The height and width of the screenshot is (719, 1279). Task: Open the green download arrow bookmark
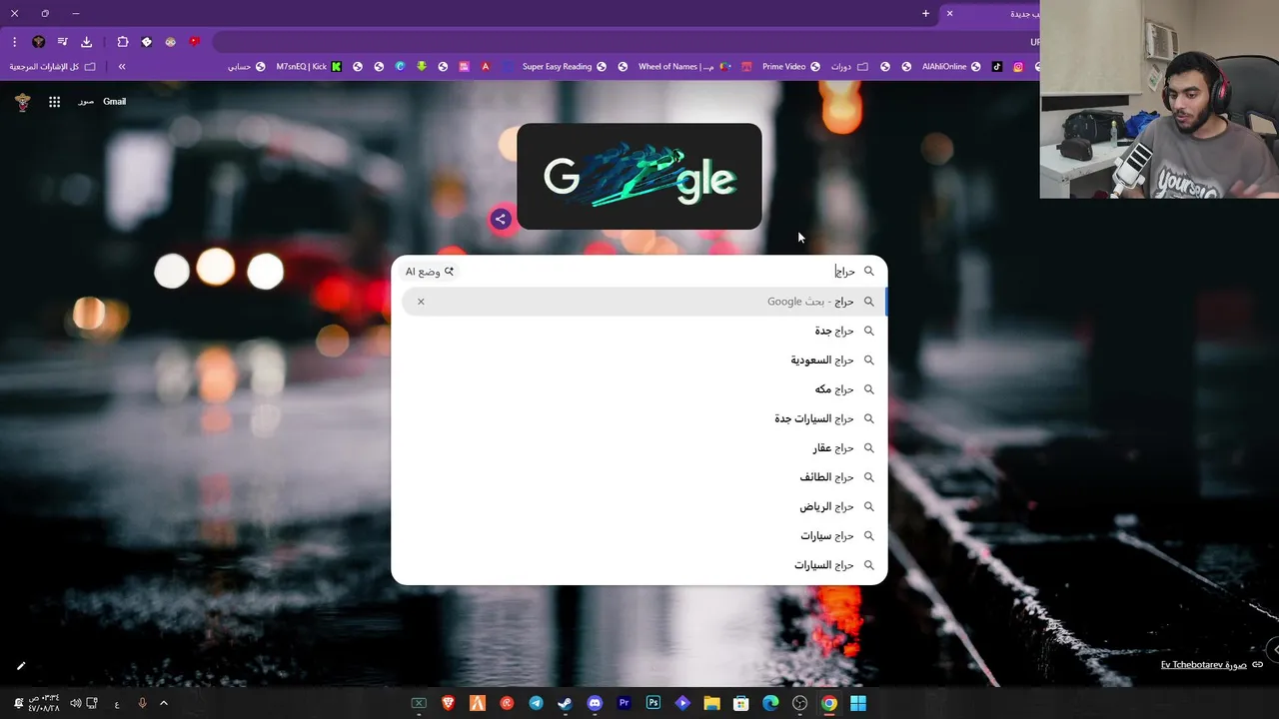pos(422,67)
